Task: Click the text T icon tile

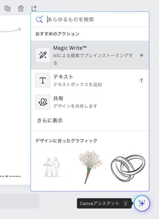Action: pos(43,80)
